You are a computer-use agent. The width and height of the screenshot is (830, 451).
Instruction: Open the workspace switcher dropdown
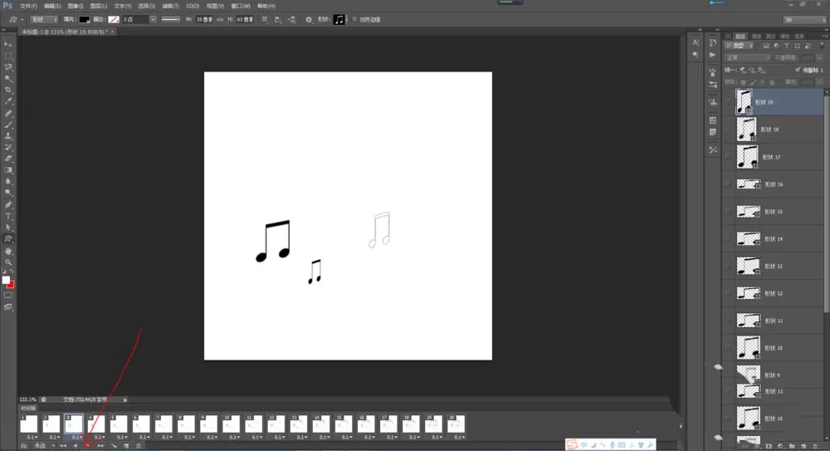tap(804, 20)
